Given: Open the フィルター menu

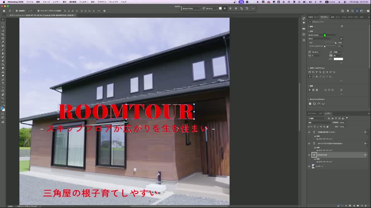Looking at the screenshot, I should [x=83, y=2].
